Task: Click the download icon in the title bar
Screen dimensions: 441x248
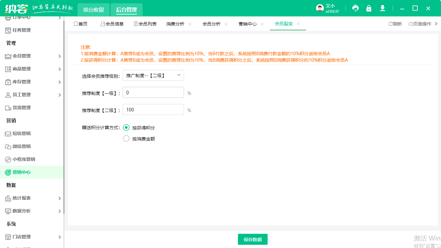Action: 382,8
